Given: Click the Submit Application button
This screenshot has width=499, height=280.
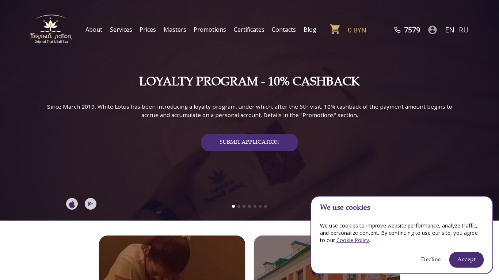Looking at the screenshot, I should point(249,143).
